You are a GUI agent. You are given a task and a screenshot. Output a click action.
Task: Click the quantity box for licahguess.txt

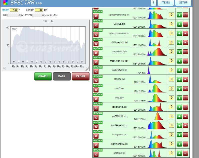coord(171,135)
